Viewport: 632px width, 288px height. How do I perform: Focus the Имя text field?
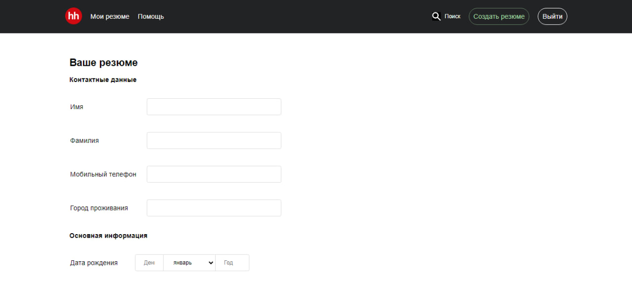pyautogui.click(x=214, y=107)
